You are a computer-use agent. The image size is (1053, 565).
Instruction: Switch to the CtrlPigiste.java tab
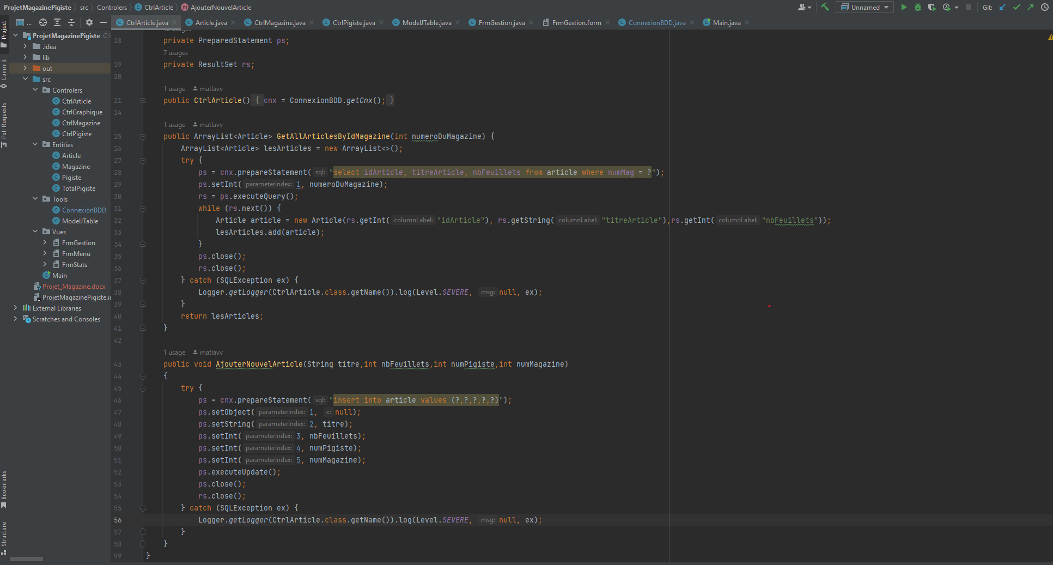click(x=354, y=23)
